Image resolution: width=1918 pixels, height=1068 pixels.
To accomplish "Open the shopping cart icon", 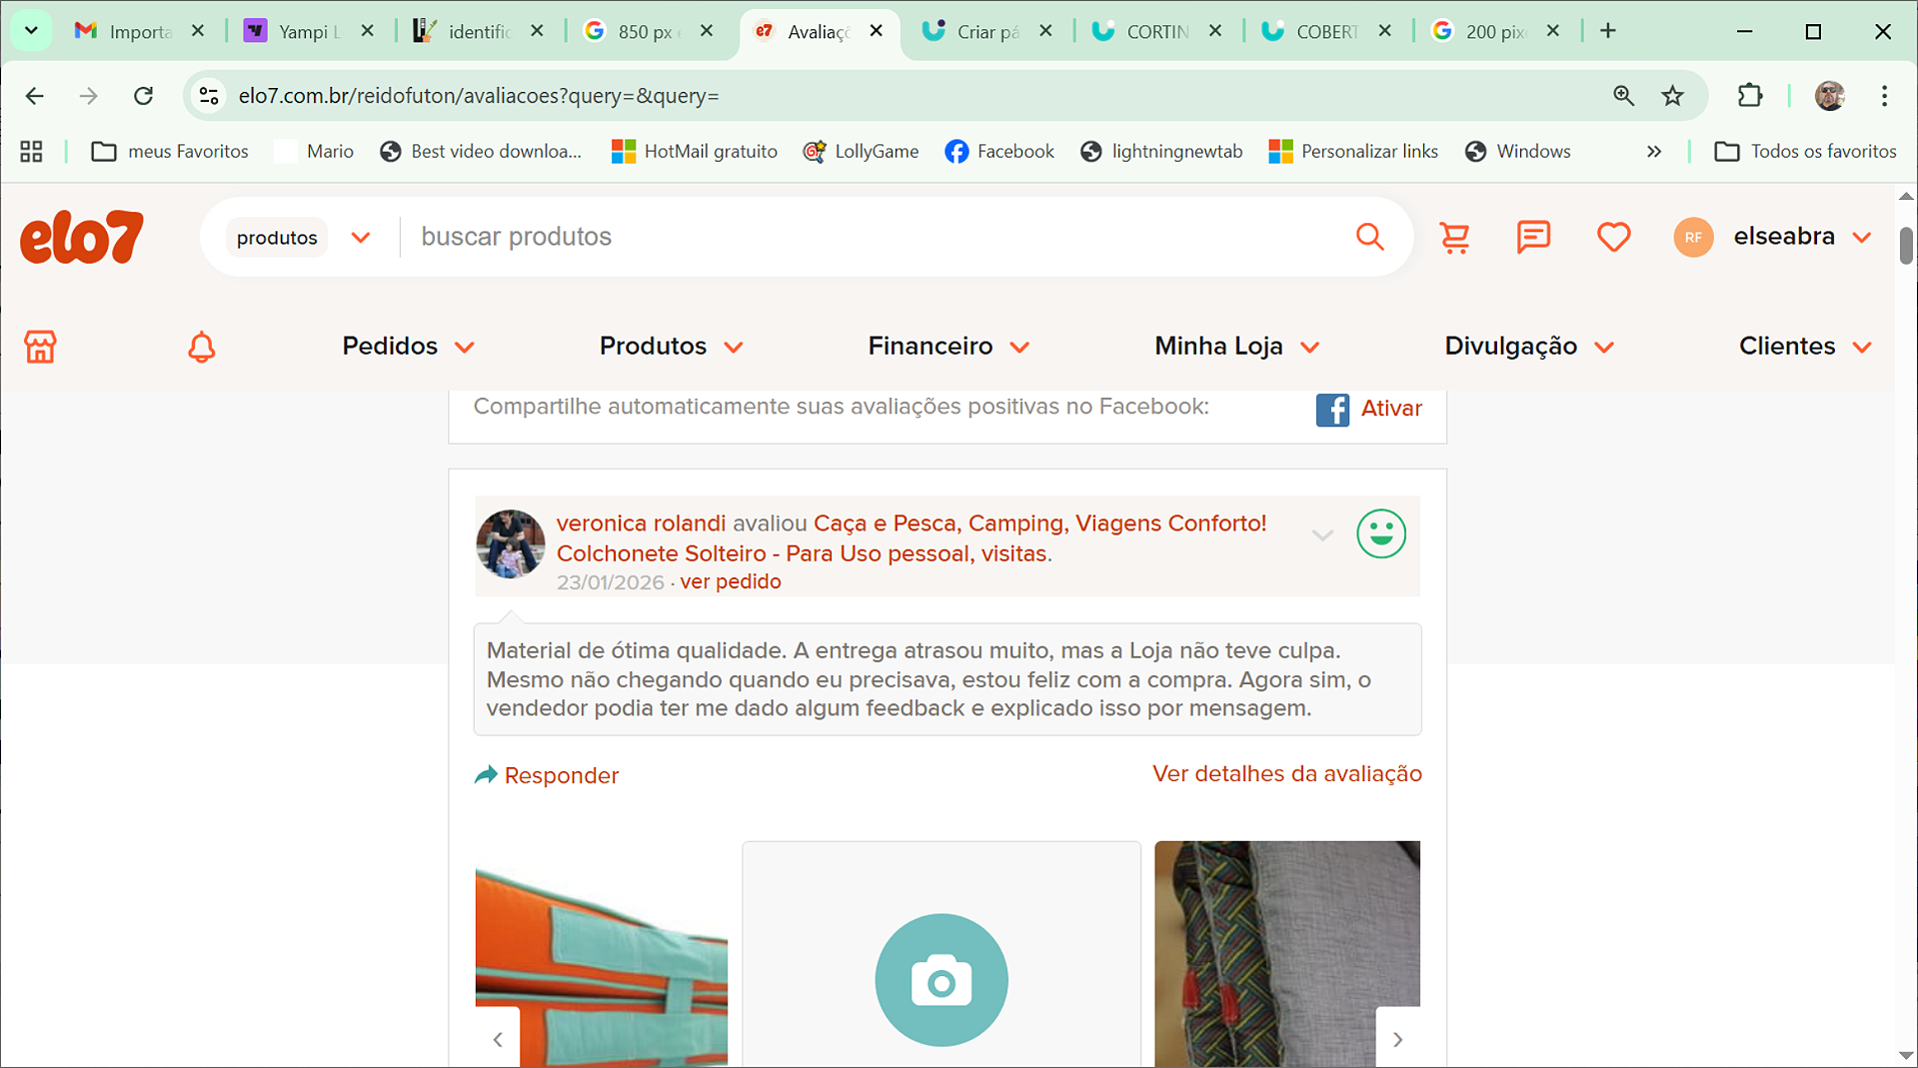I will 1454,237.
